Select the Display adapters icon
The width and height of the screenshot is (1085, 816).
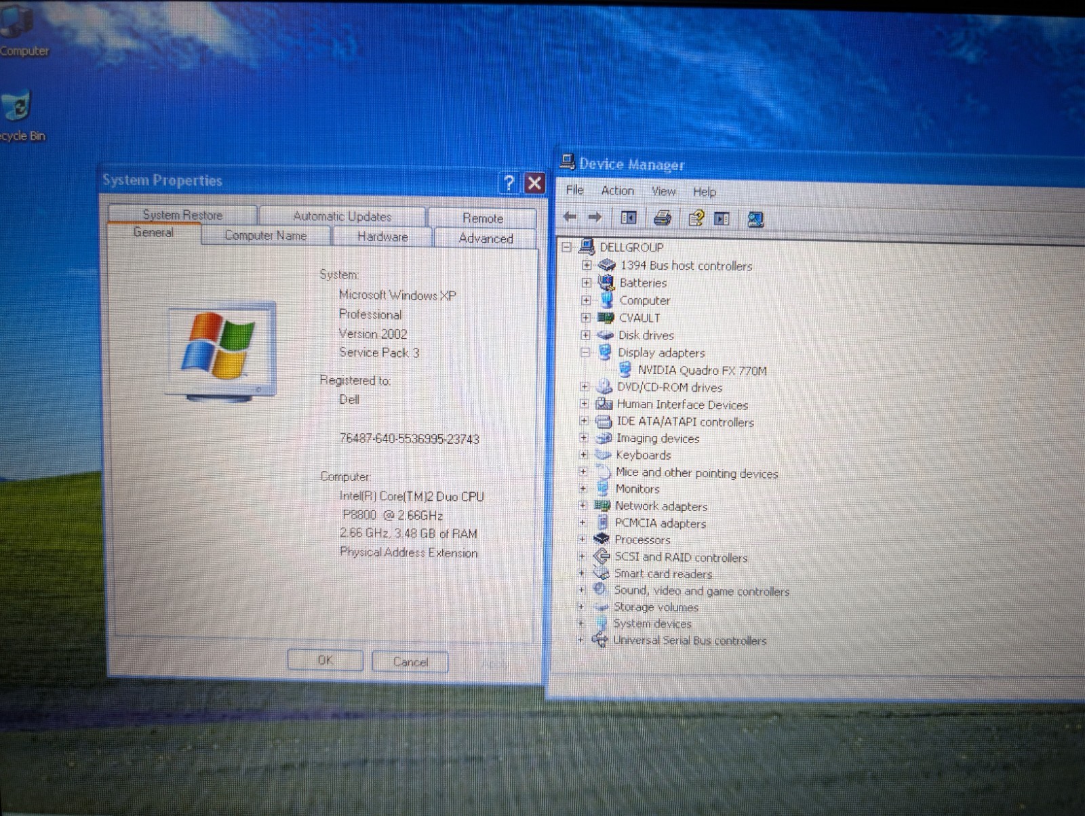point(604,352)
